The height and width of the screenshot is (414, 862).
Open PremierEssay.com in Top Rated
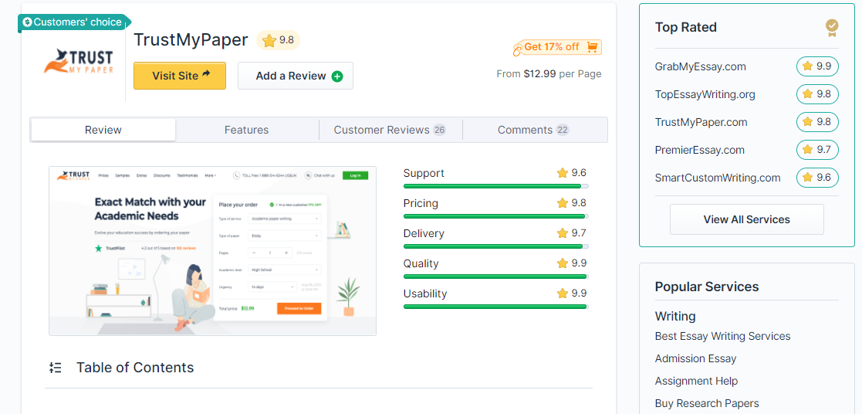click(x=700, y=150)
